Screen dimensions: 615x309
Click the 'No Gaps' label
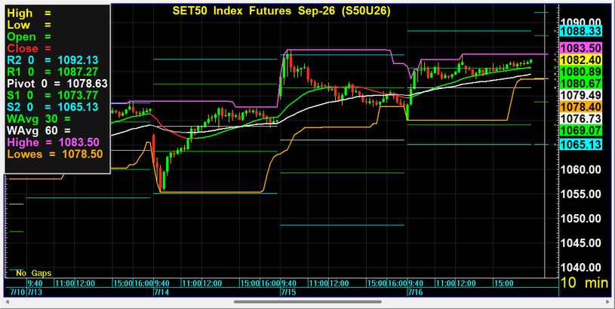click(33, 273)
